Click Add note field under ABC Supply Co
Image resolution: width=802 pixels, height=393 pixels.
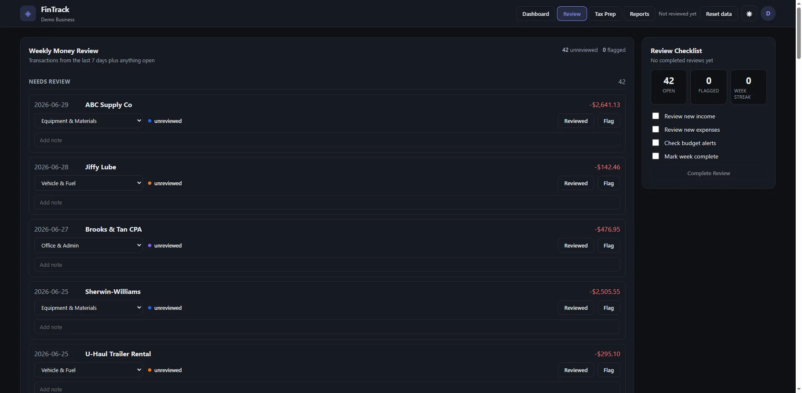click(327, 140)
